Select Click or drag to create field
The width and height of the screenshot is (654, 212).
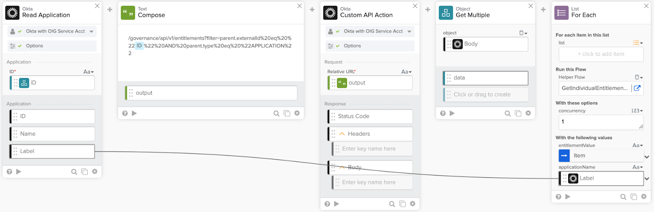pyautogui.click(x=486, y=95)
